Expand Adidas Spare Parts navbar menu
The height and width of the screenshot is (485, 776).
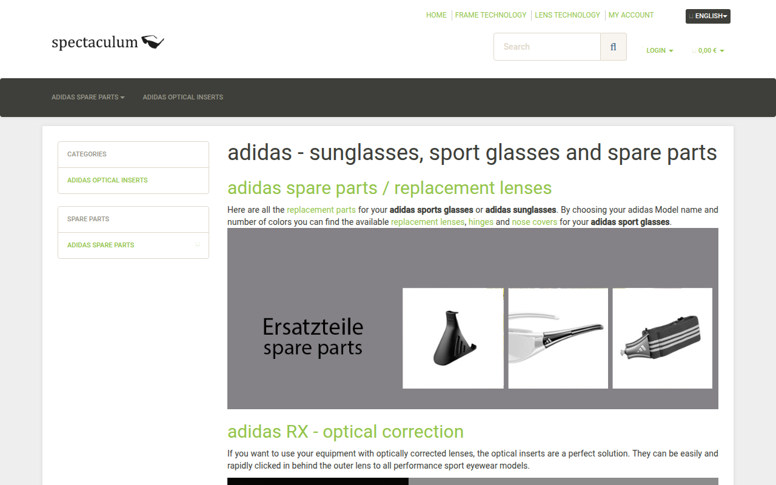click(x=88, y=97)
